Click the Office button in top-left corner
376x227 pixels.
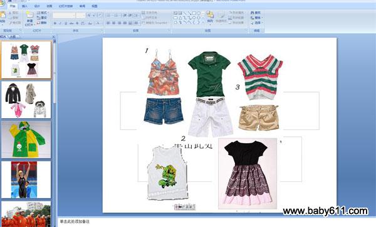(x=2, y=3)
